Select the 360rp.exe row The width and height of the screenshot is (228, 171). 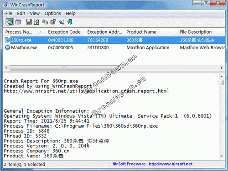(x=114, y=40)
